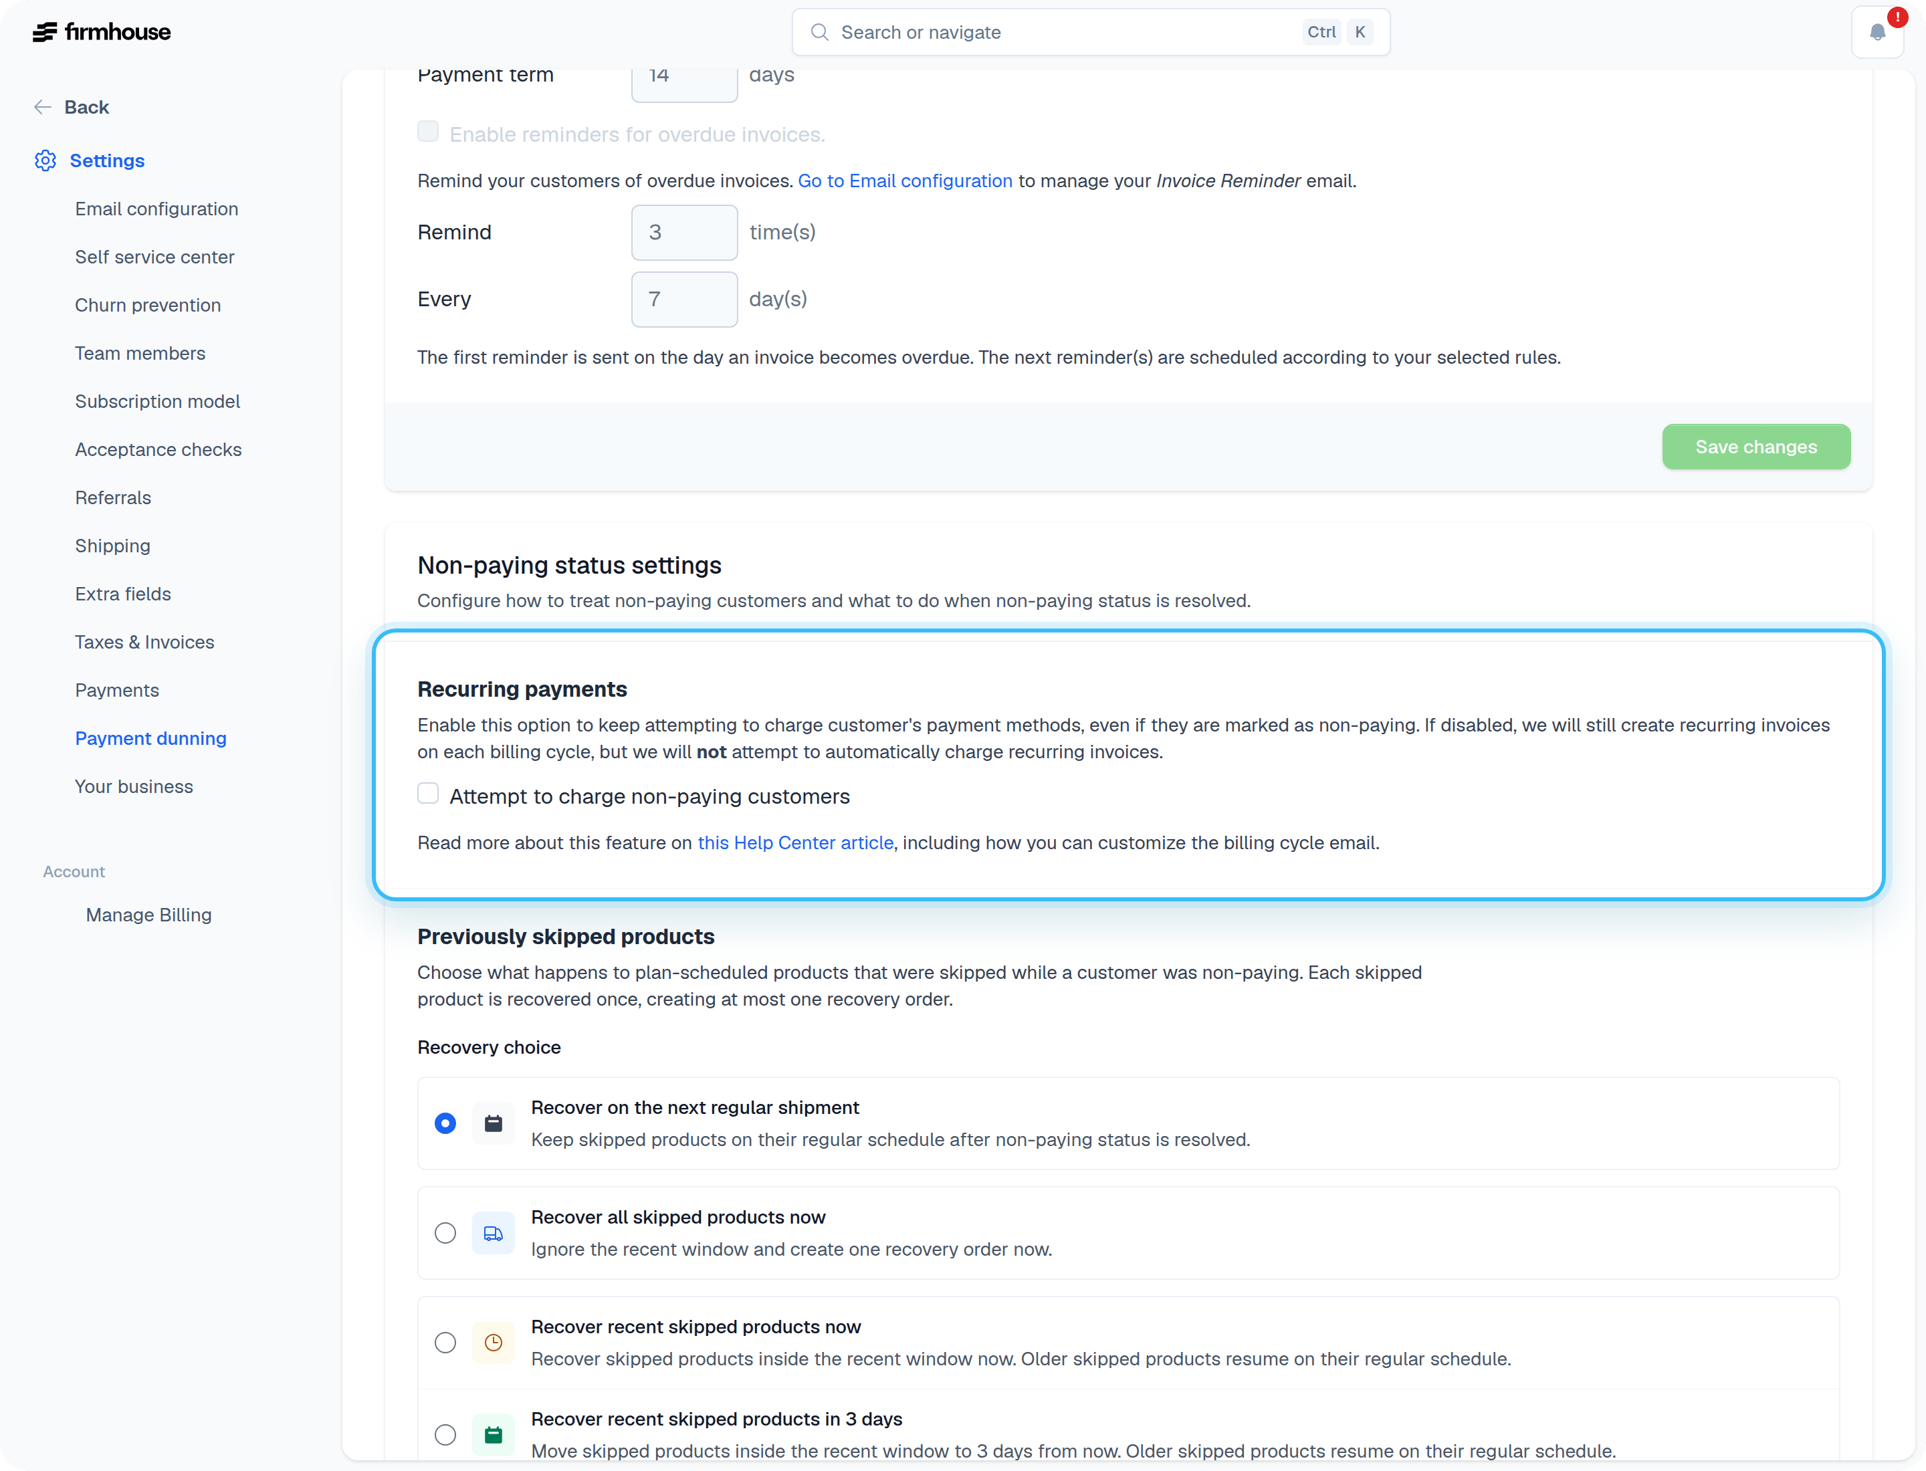The image size is (1926, 1471).
Task: Click the Recurring payments heading
Action: (x=522, y=689)
